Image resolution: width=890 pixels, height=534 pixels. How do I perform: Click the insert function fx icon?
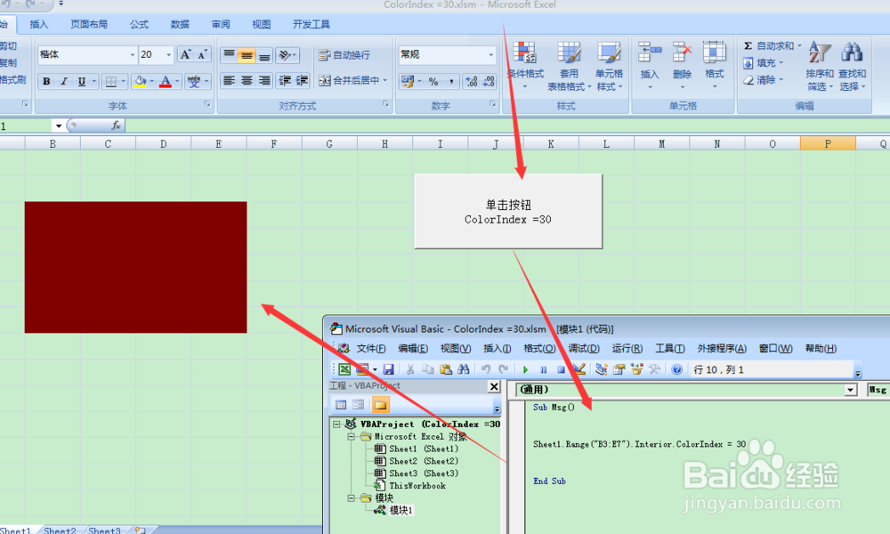[x=116, y=125]
